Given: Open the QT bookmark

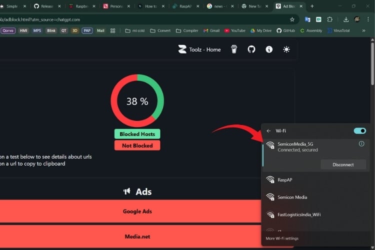Looking at the screenshot, I should [x=63, y=30].
